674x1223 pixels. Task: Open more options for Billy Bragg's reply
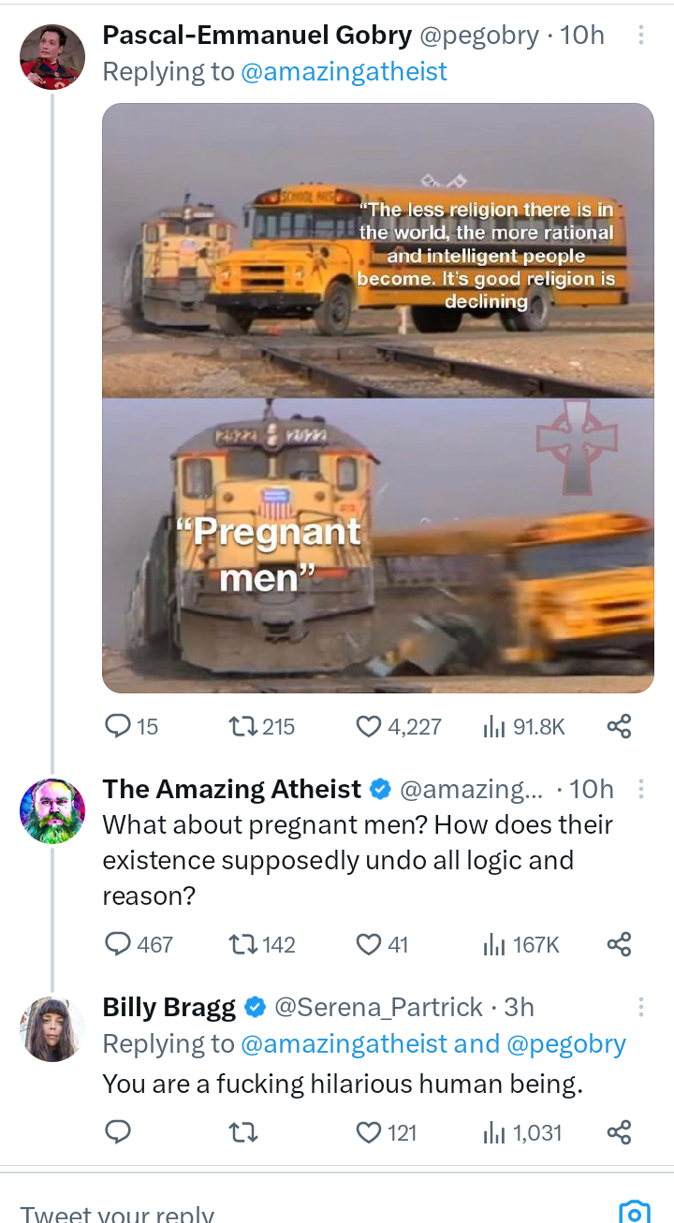click(641, 1007)
